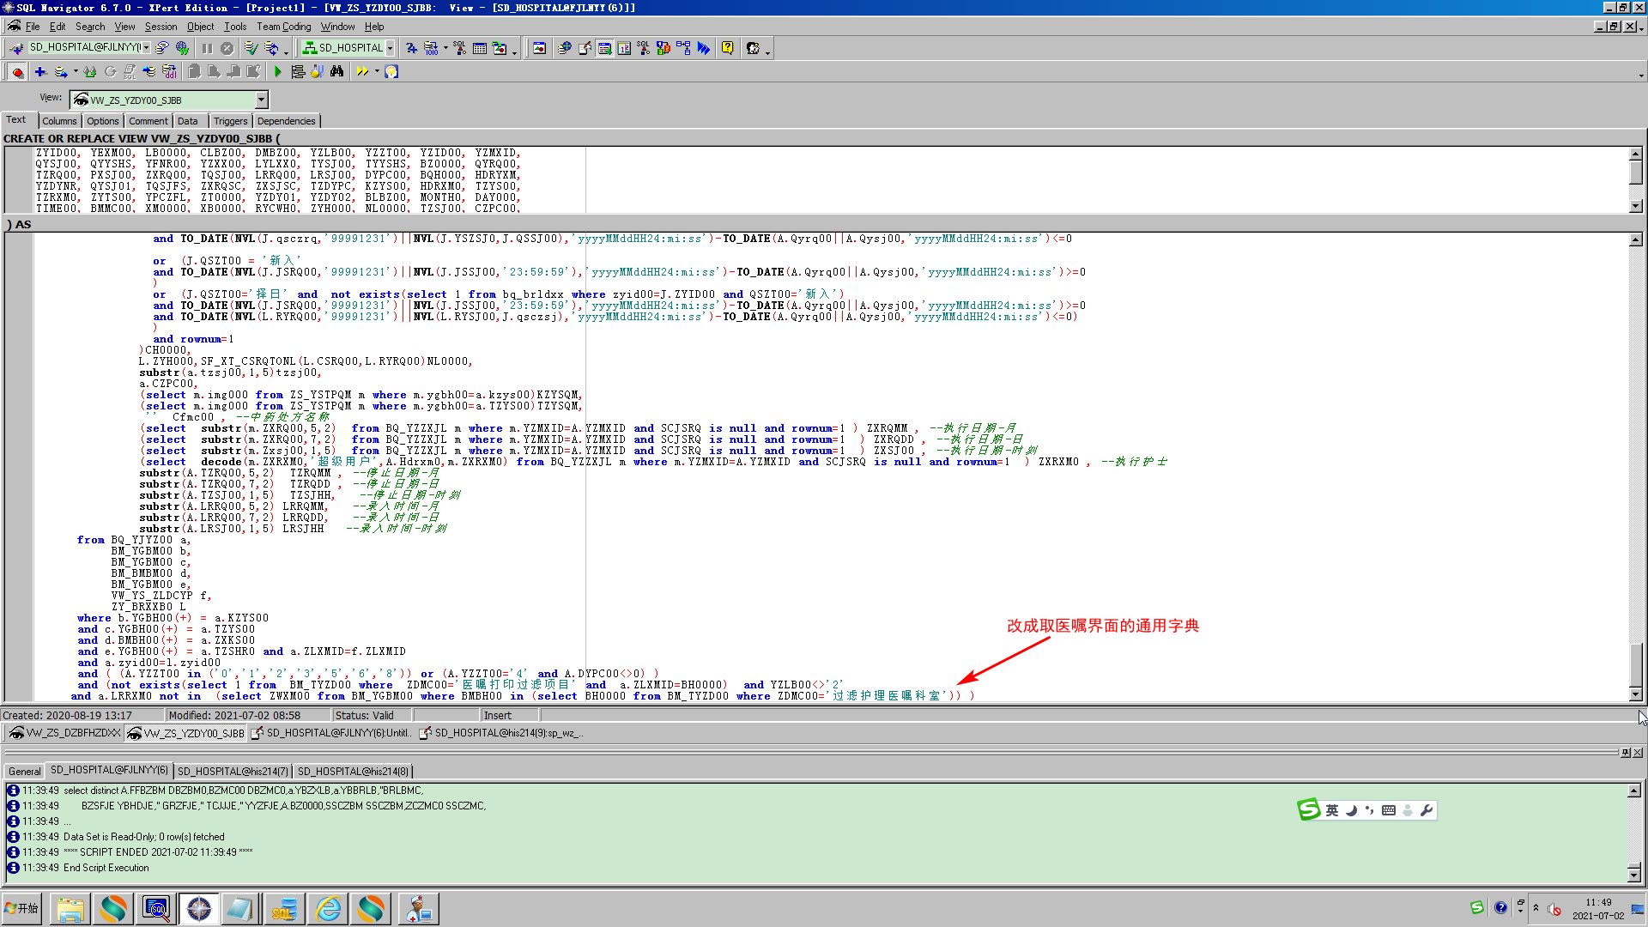Open the SD_HOSPITAL schema dropdown
This screenshot has height=927, width=1648.
point(390,48)
